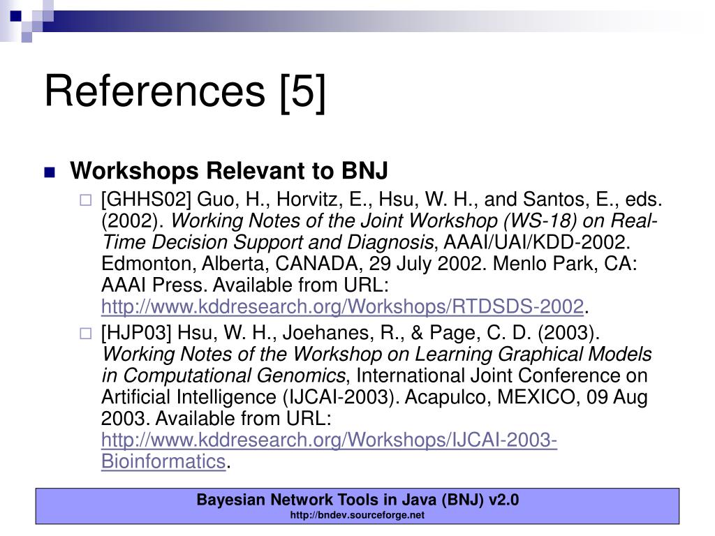
Task: Click the hollow square bullet beside [GHHS02]
Action: 86,200
